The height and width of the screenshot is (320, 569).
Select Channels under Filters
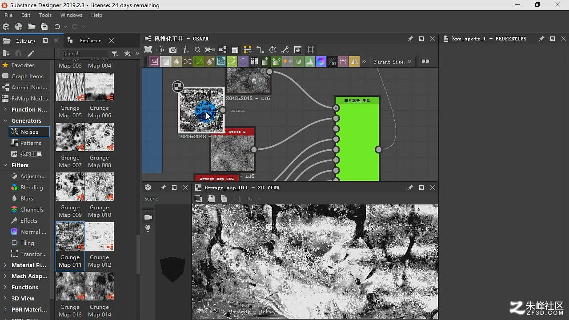pos(32,209)
